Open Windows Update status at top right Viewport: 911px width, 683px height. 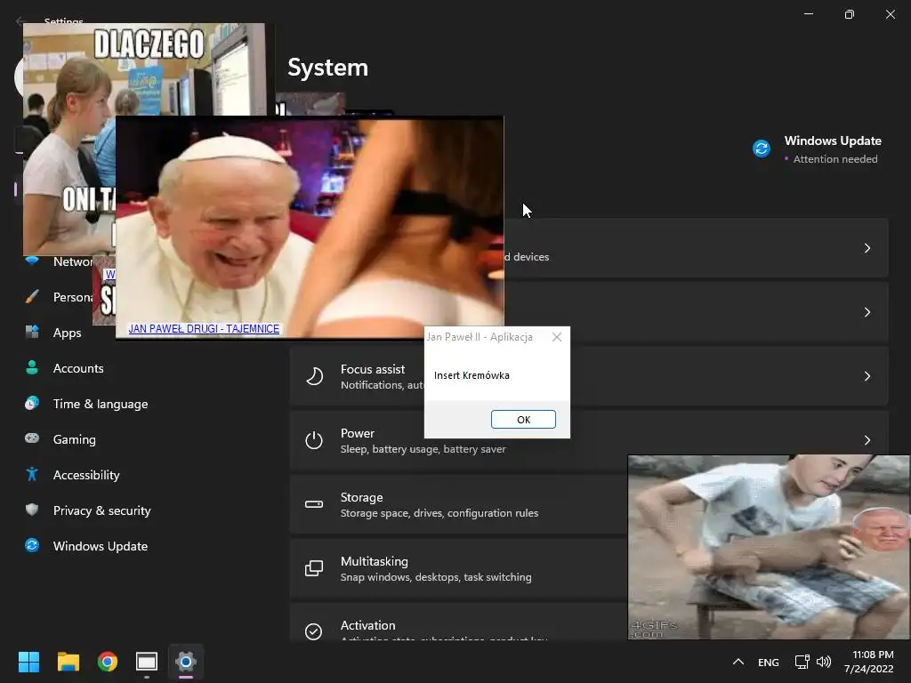[x=818, y=149]
